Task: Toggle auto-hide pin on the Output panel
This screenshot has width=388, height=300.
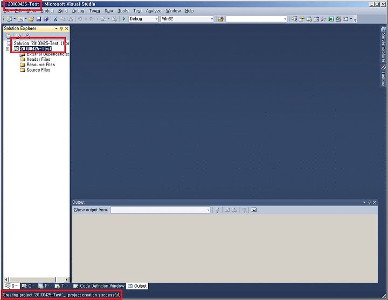Action: 370,202
